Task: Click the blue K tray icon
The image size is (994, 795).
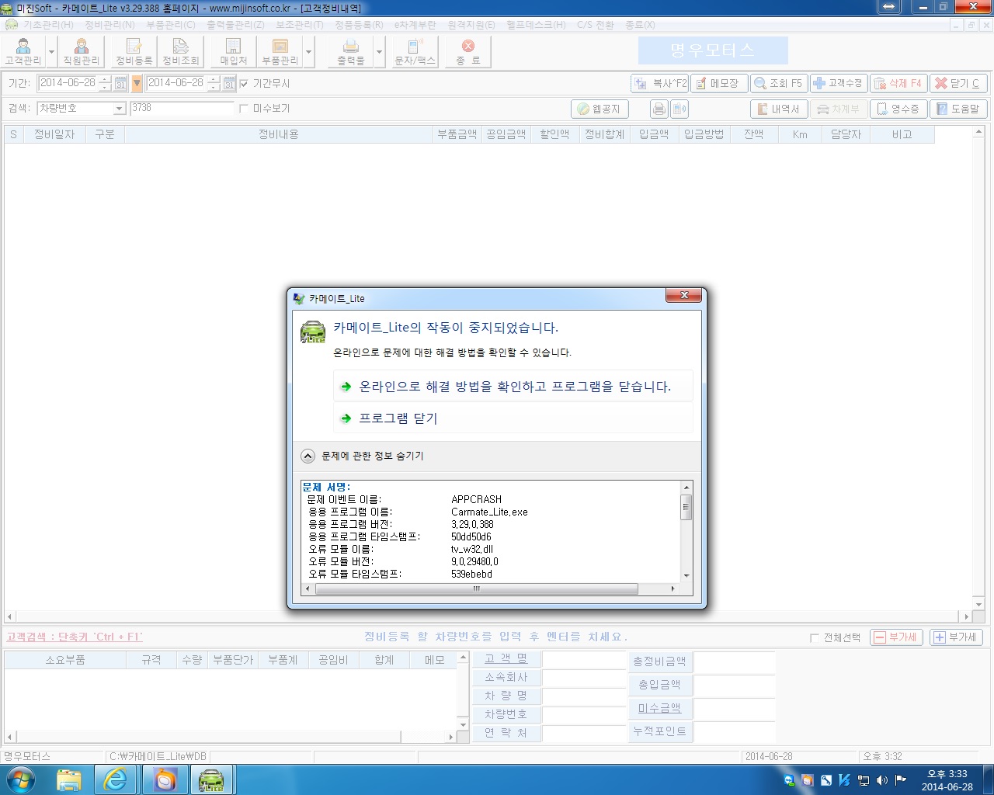Action: click(x=844, y=780)
